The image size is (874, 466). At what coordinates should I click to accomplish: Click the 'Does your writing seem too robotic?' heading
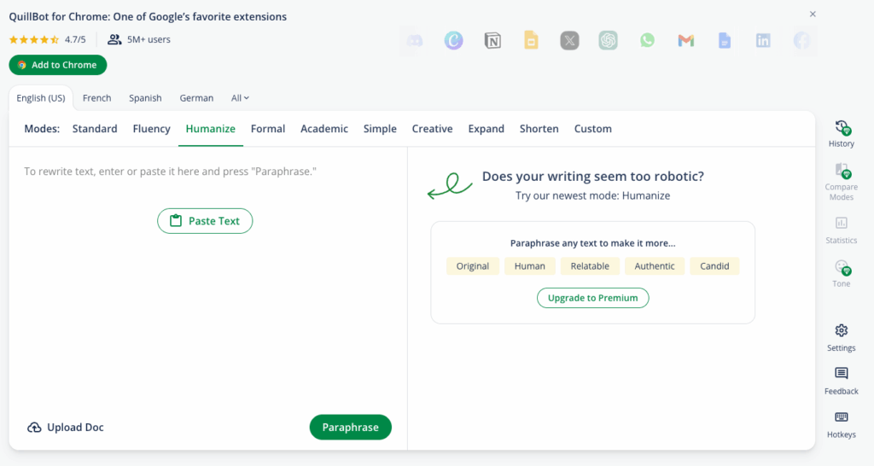click(592, 176)
